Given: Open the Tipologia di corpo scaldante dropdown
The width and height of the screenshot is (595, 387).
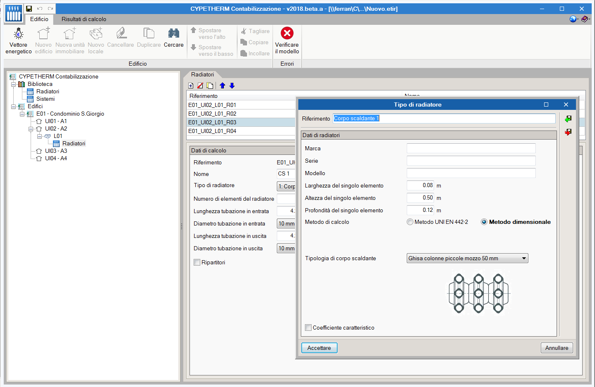Looking at the screenshot, I should [x=467, y=259].
